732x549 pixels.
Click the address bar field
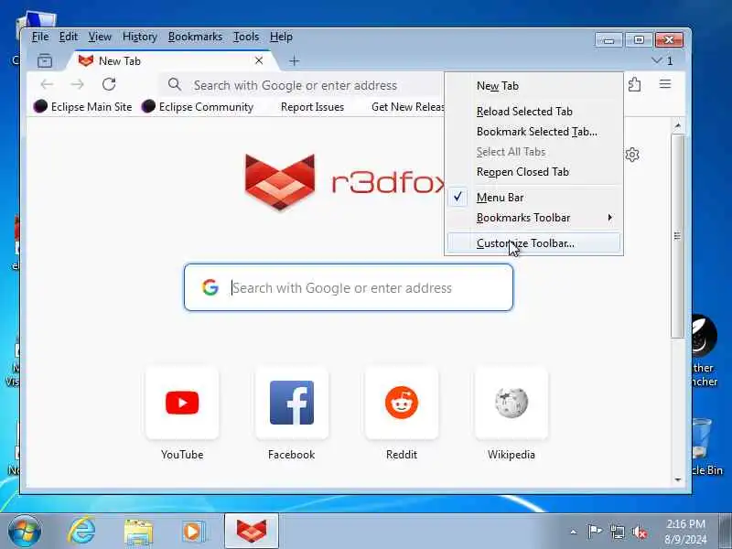pos(302,85)
